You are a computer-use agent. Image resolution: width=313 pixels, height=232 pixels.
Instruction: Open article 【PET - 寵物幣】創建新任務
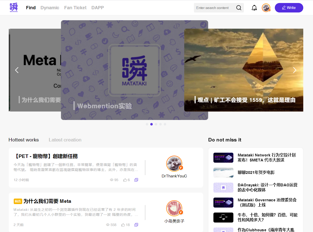point(46,156)
